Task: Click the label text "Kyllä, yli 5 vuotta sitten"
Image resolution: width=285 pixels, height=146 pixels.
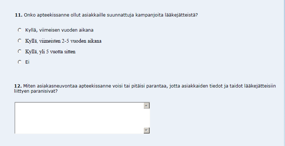Action: pyautogui.click(x=50, y=52)
